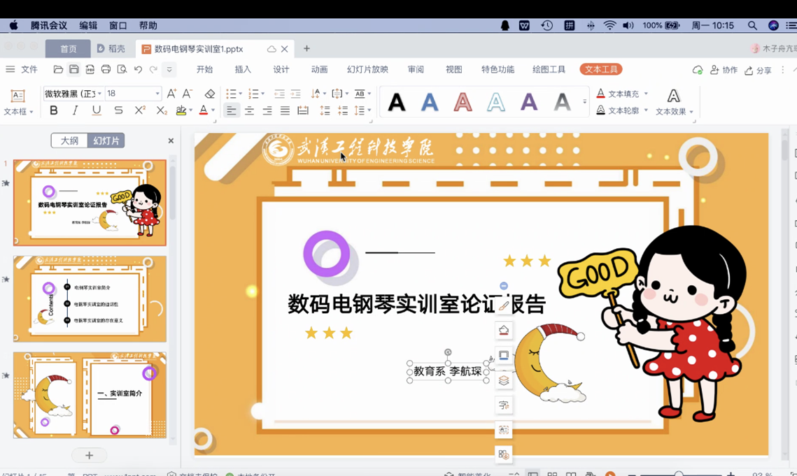This screenshot has height=476, width=797.
Task: Center-align the selected text
Action: click(x=249, y=110)
